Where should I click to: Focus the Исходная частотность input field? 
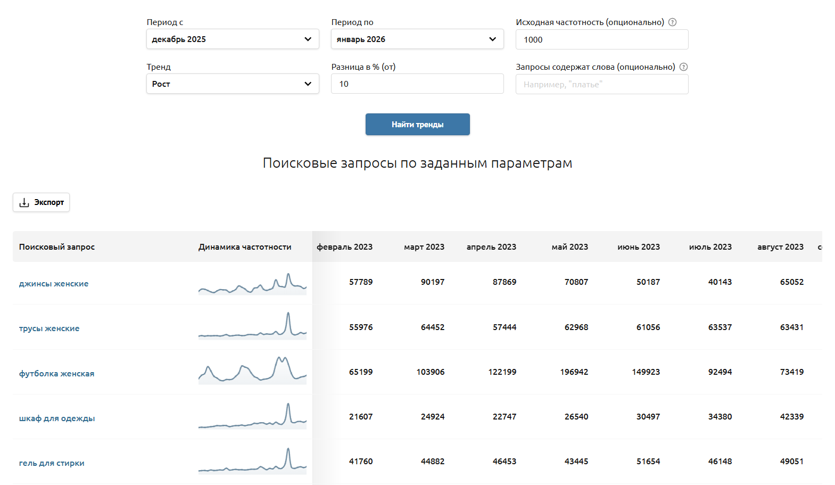[601, 40]
